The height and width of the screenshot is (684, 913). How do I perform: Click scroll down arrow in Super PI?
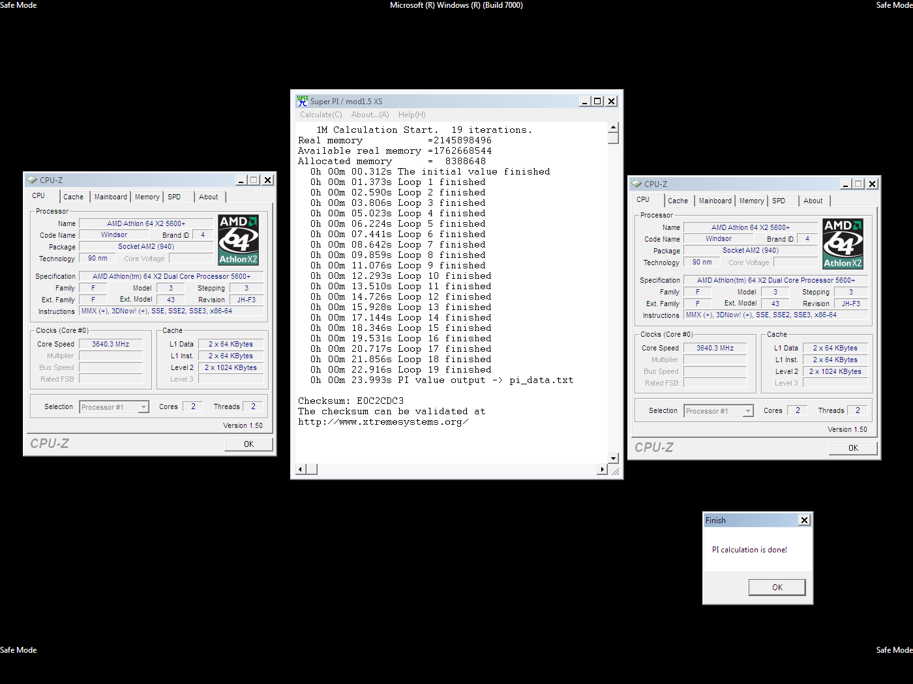coord(613,458)
